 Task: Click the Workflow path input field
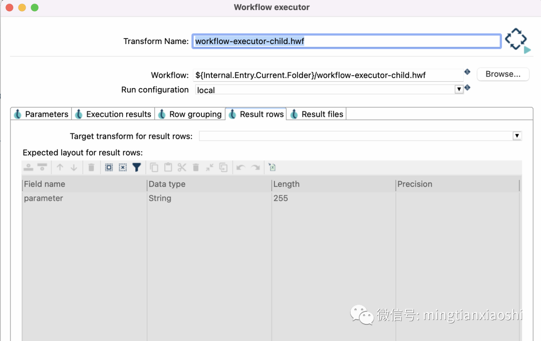click(x=328, y=75)
